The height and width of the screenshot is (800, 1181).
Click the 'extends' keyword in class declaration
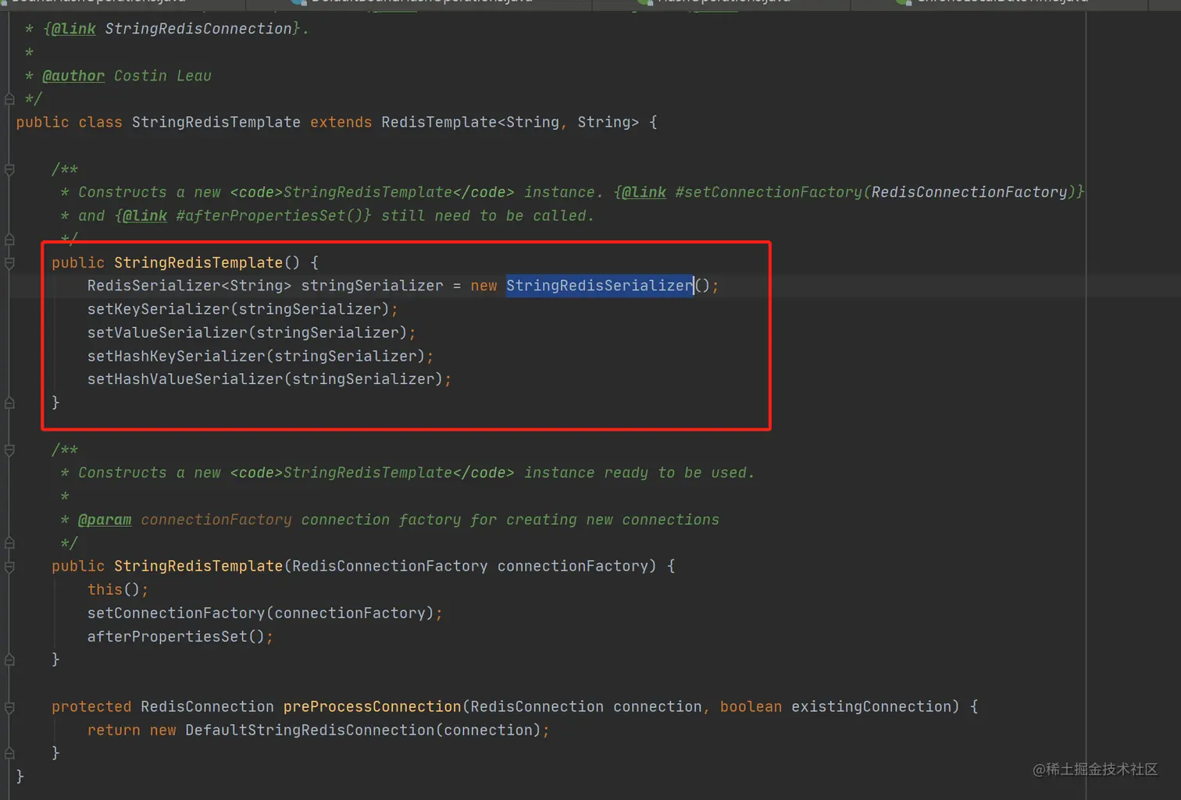click(341, 123)
